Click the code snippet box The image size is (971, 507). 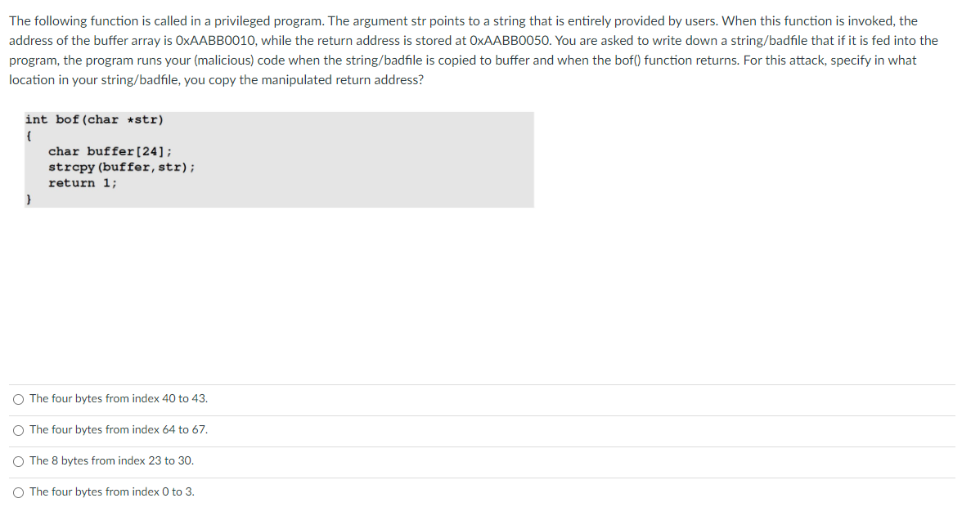278,159
